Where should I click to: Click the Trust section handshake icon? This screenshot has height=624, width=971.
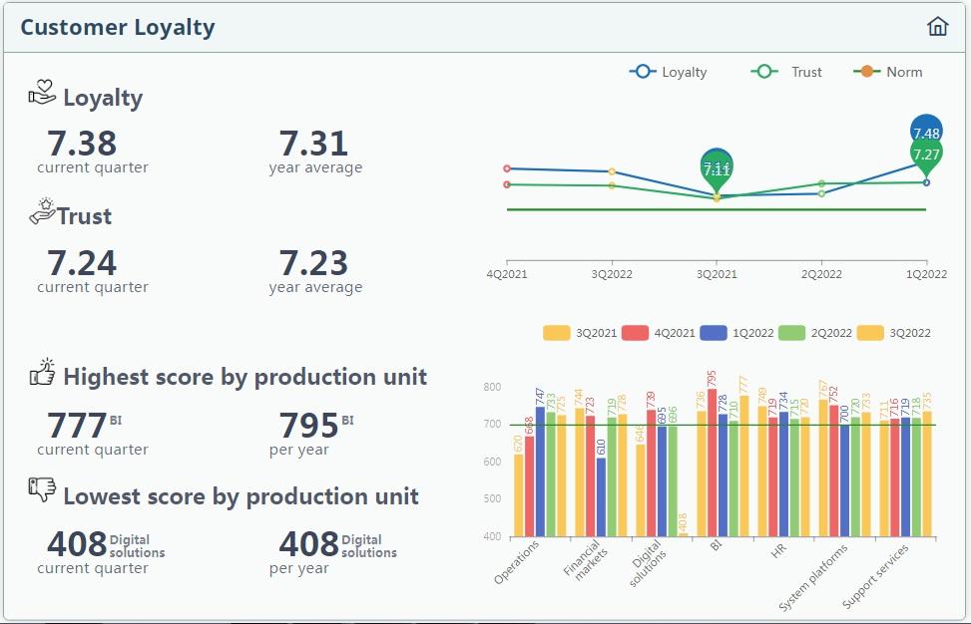41,212
